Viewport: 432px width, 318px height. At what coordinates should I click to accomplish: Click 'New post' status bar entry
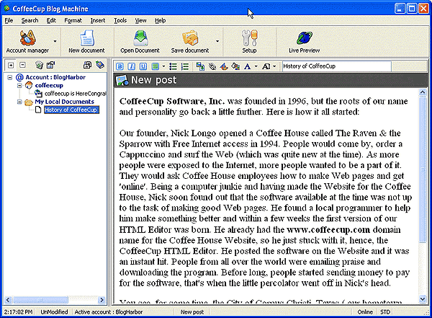(192, 312)
